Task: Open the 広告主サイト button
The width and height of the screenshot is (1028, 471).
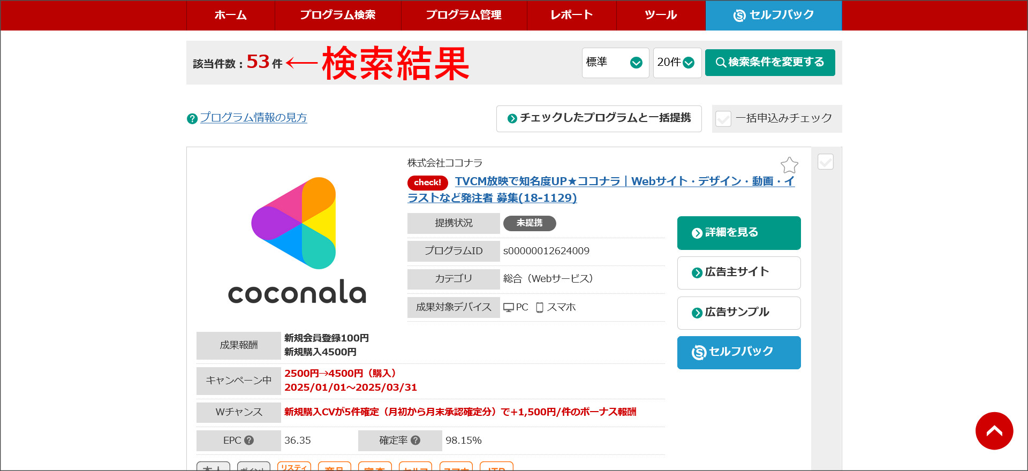Action: [739, 273]
